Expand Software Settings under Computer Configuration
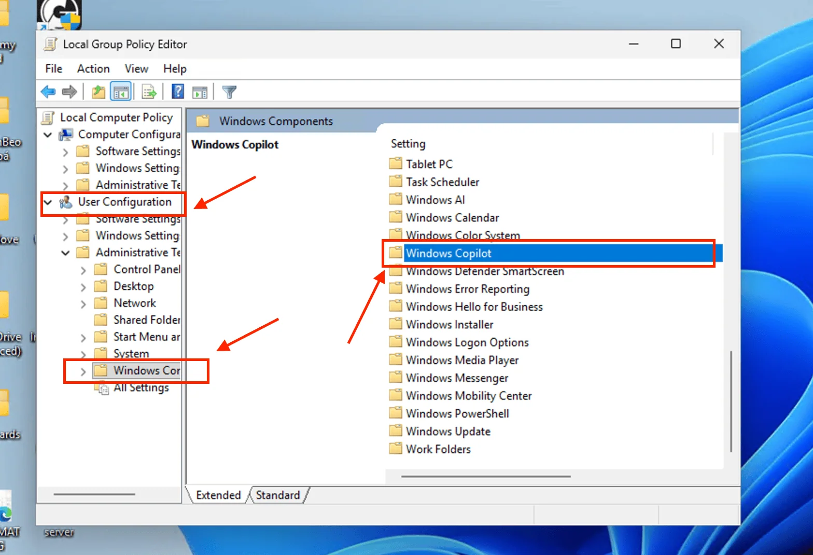 click(65, 152)
